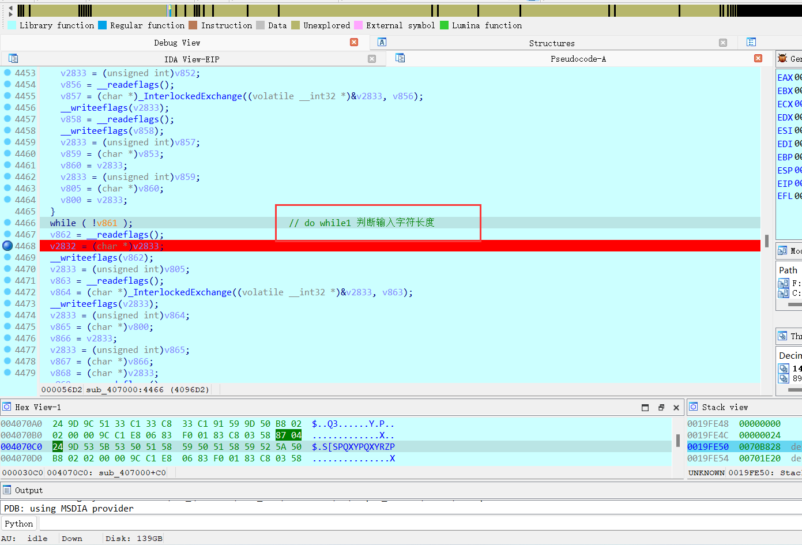Close the Structures tab
The height and width of the screenshot is (545, 802).
723,43
